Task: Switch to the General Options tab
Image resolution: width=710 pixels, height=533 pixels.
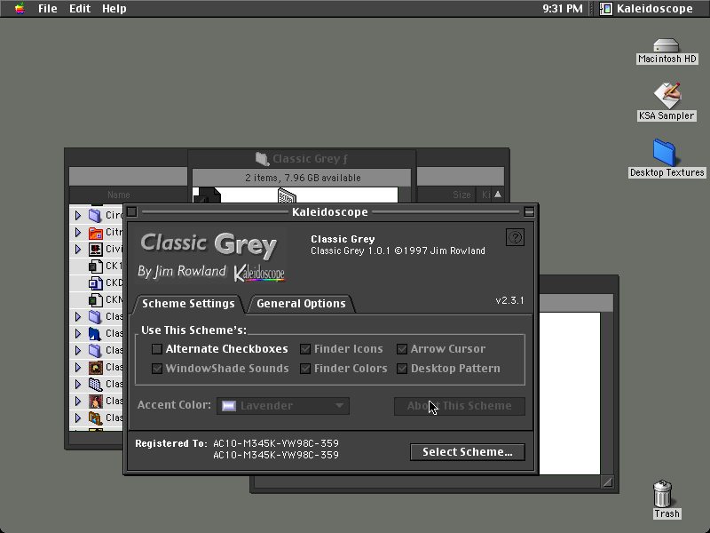Action: pyautogui.click(x=301, y=303)
